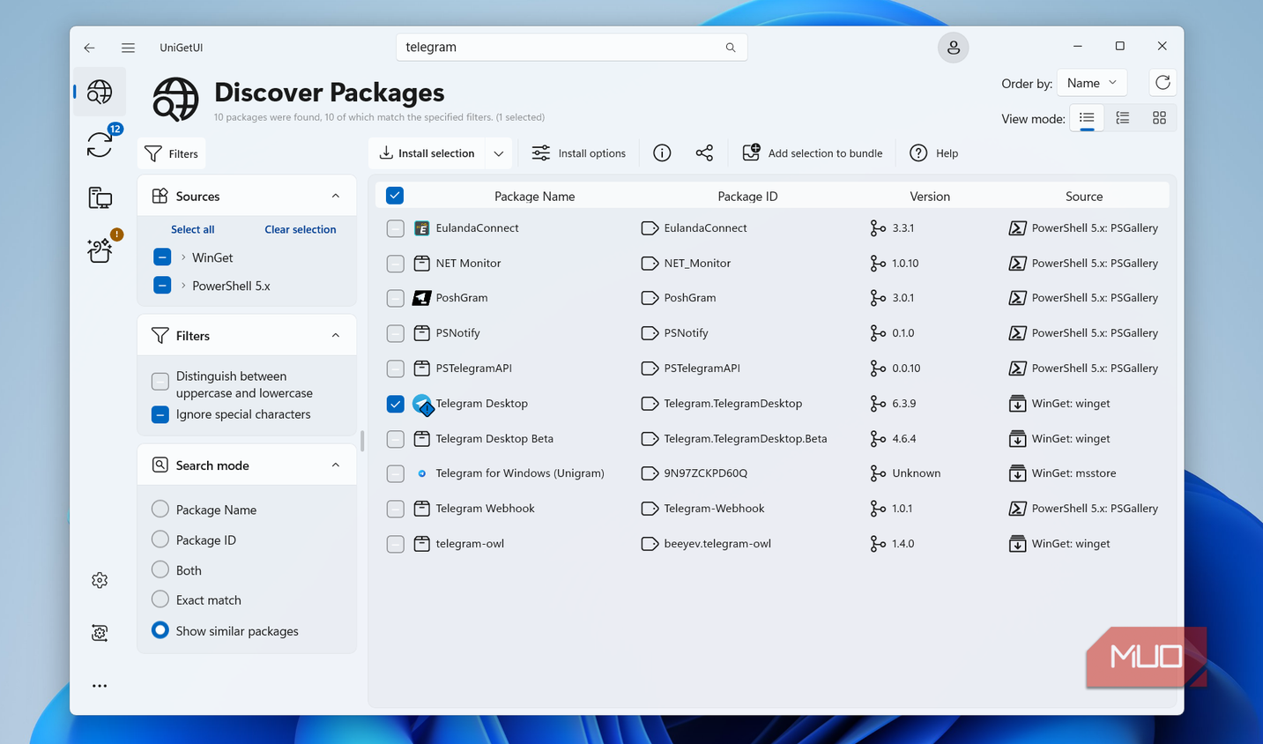The height and width of the screenshot is (744, 1263).
Task: Select Show similar packages radio
Action: click(160, 630)
